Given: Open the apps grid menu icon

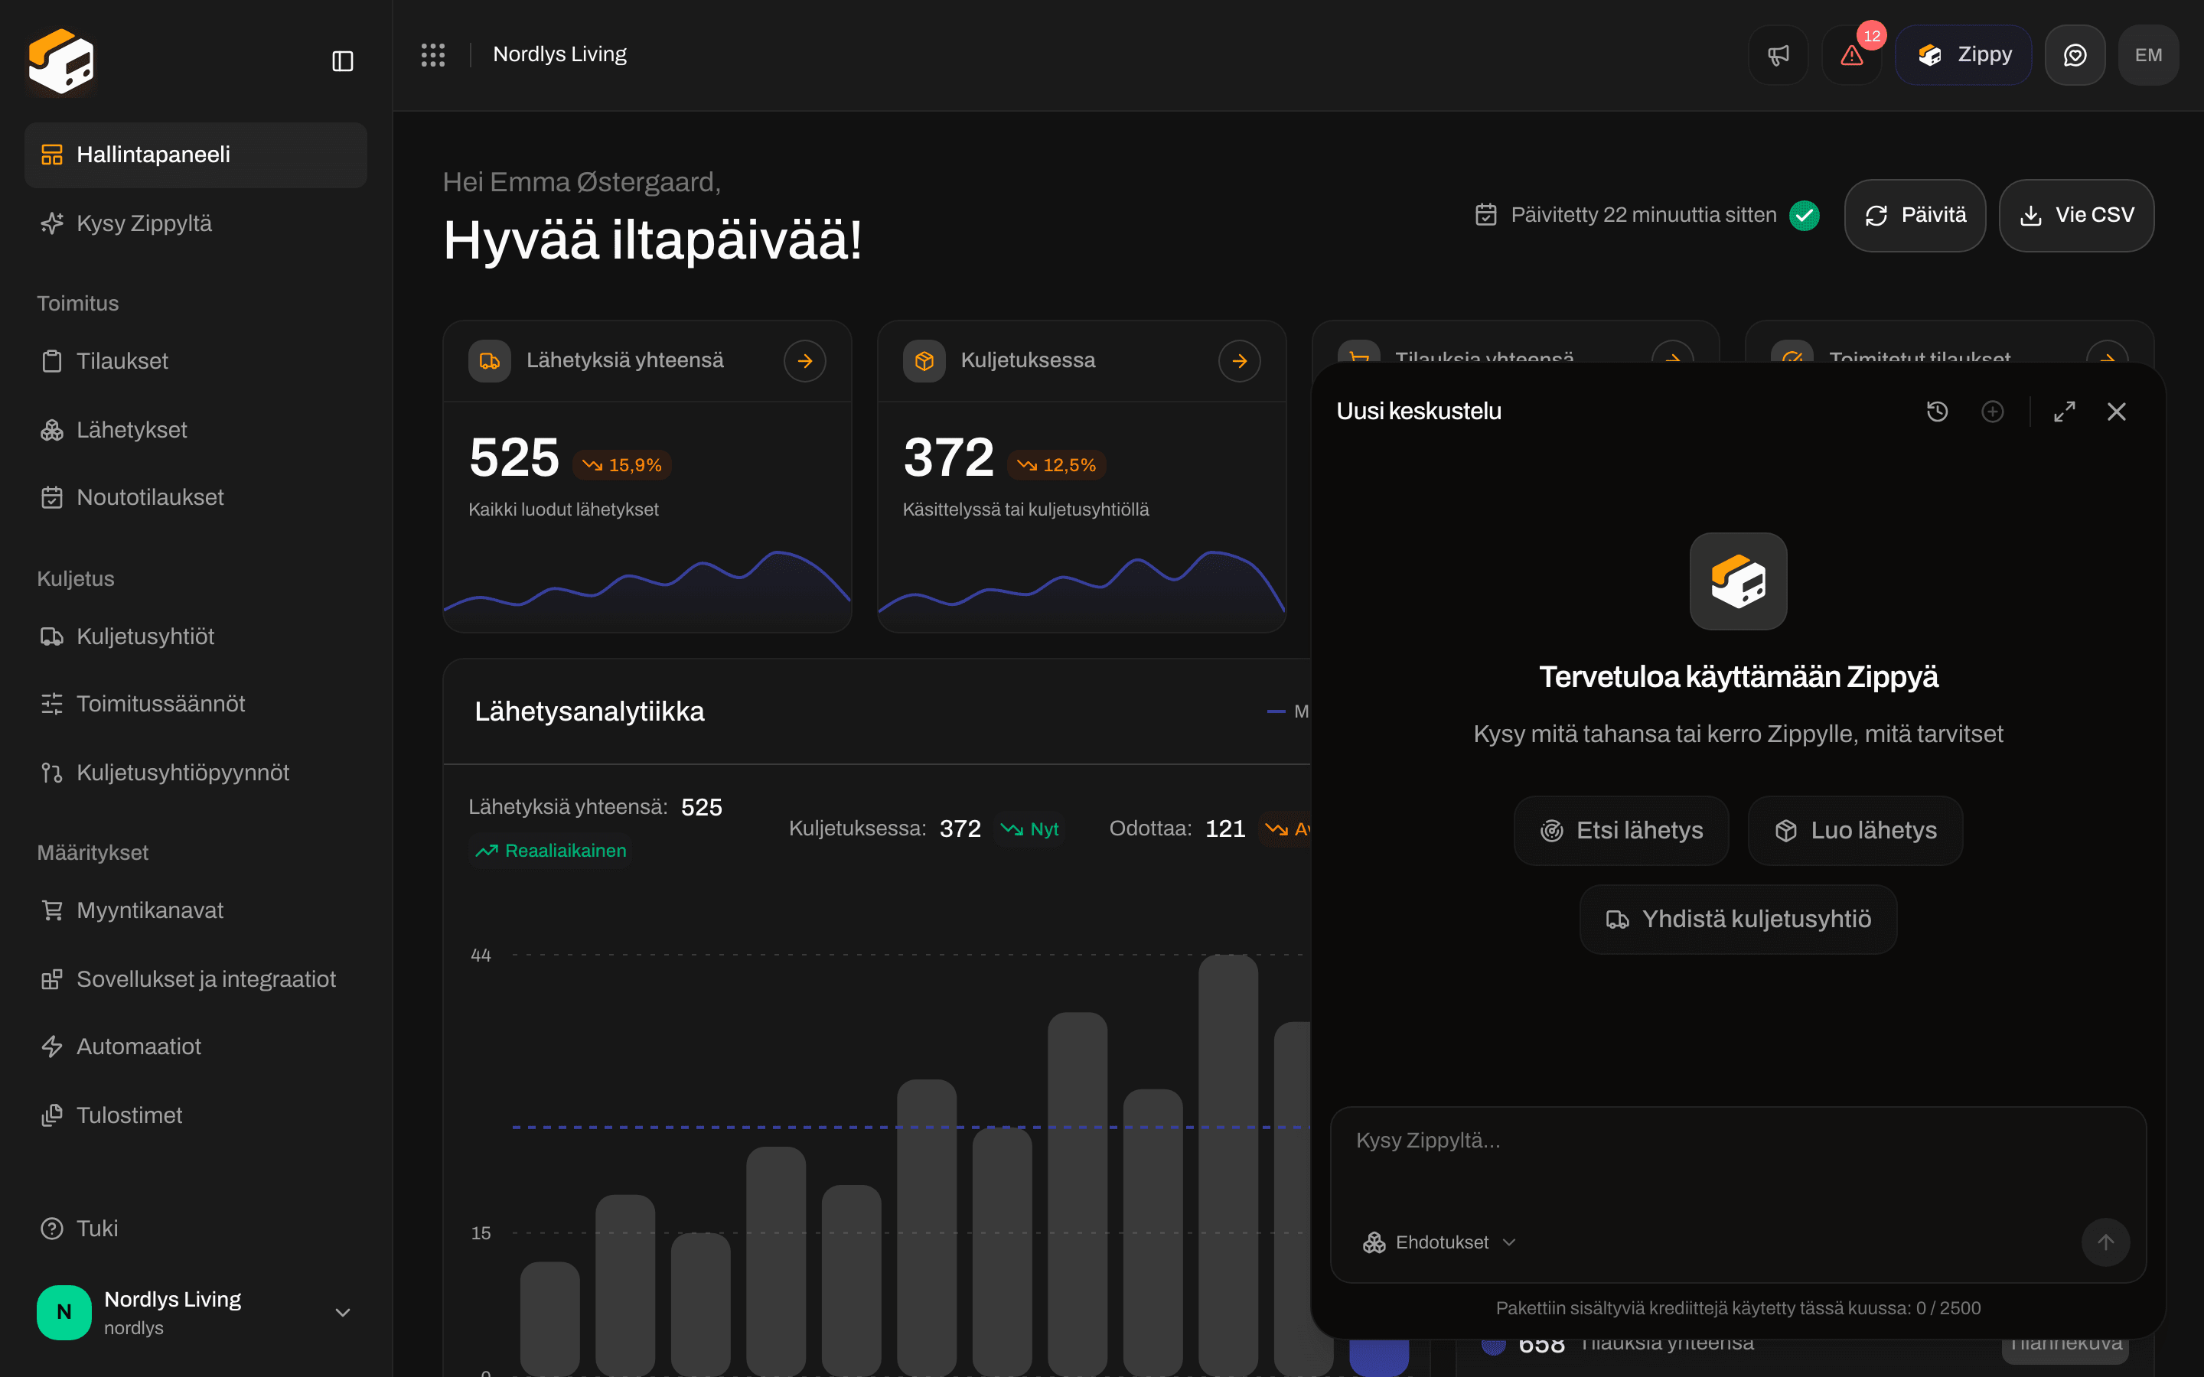Looking at the screenshot, I should coord(432,54).
